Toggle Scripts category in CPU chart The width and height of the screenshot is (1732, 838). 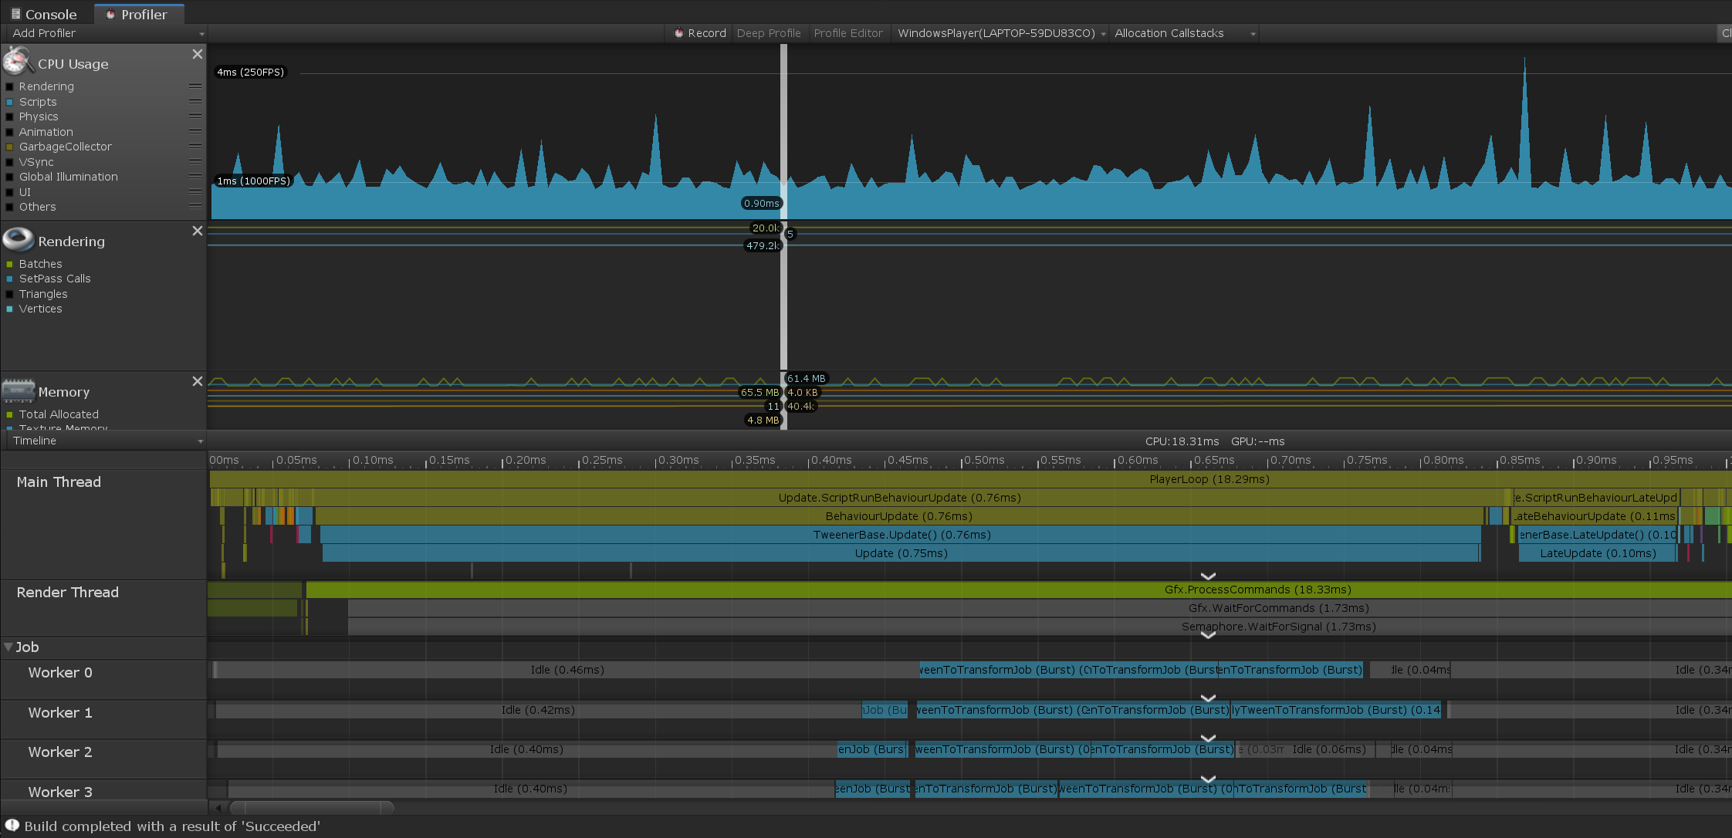point(9,102)
